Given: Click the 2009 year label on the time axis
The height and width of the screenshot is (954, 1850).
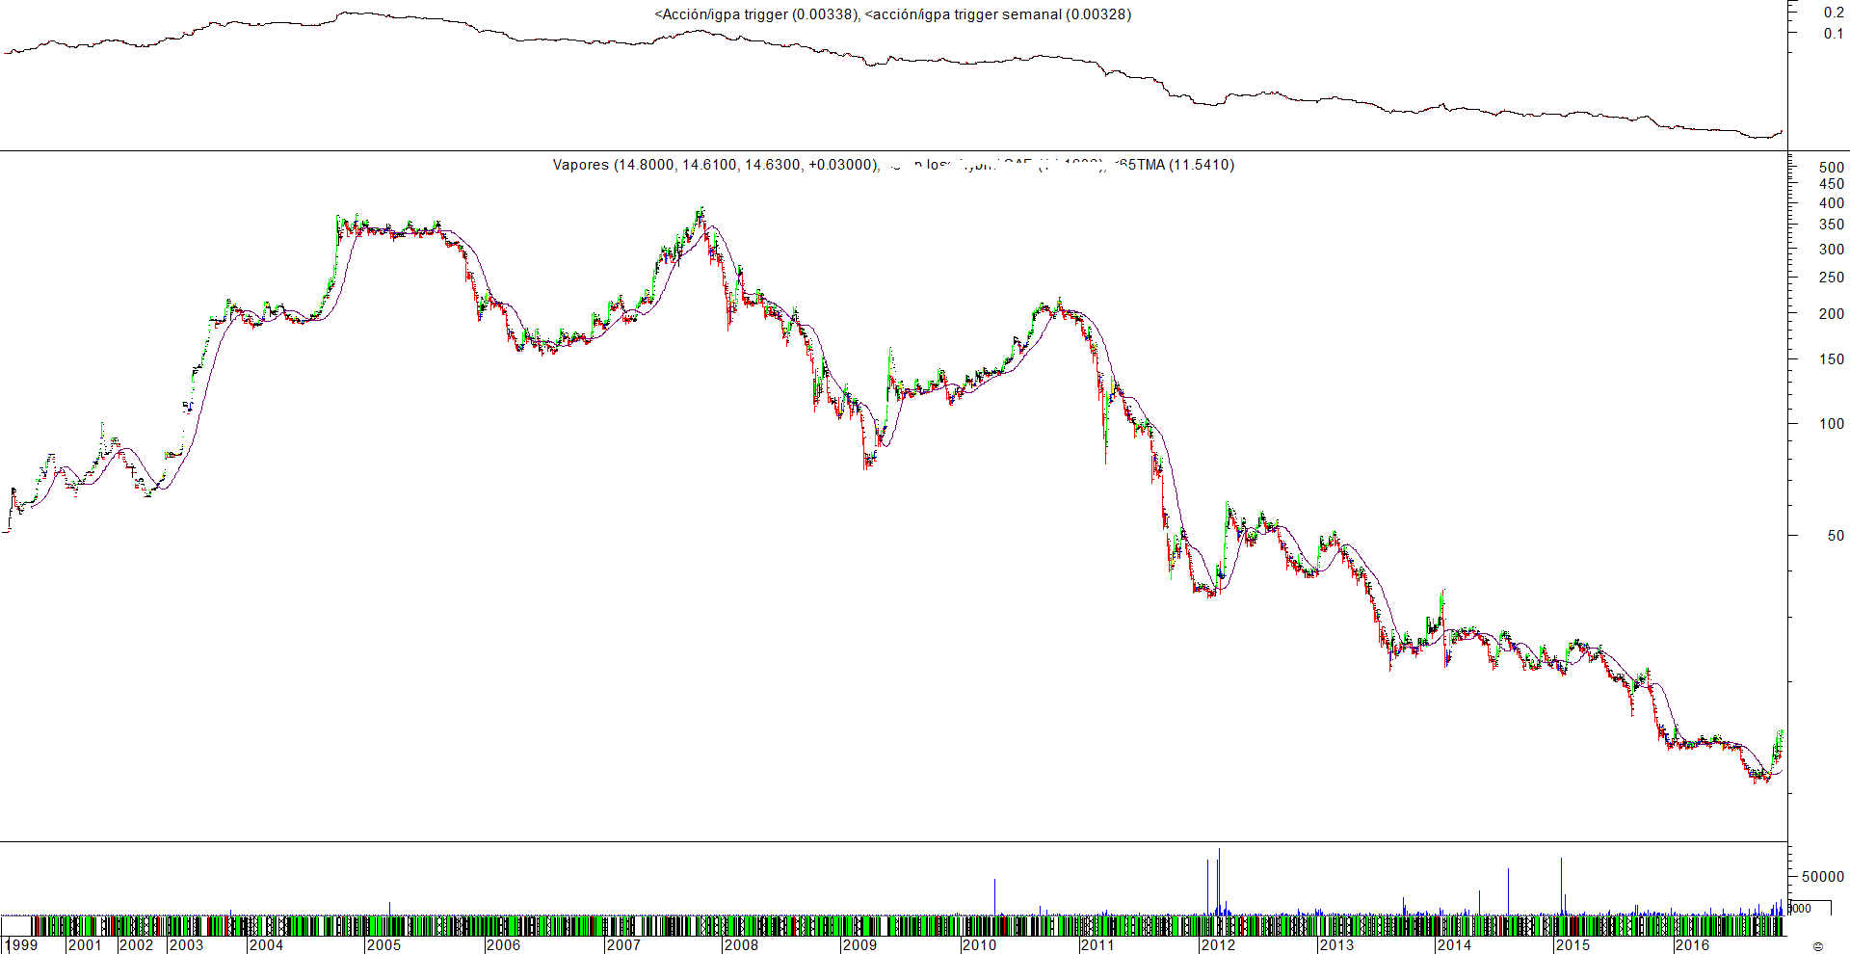Looking at the screenshot, I should point(859,945).
